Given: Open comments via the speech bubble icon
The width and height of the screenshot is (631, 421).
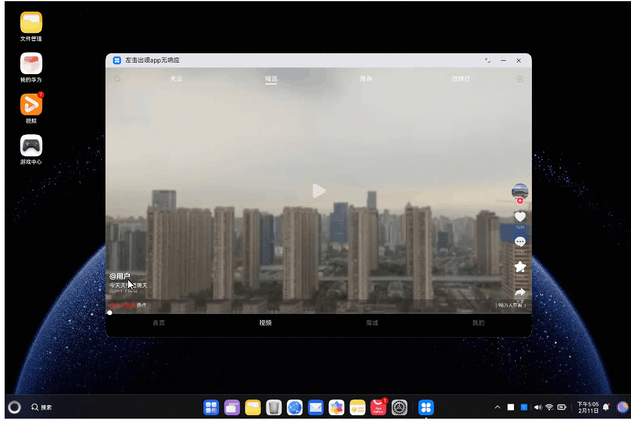Looking at the screenshot, I should click(520, 241).
